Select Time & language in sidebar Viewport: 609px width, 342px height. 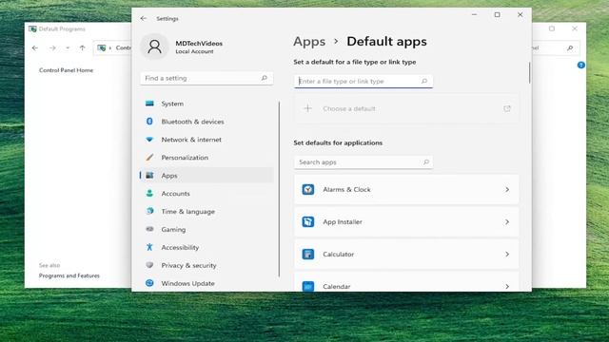(x=206, y=211)
